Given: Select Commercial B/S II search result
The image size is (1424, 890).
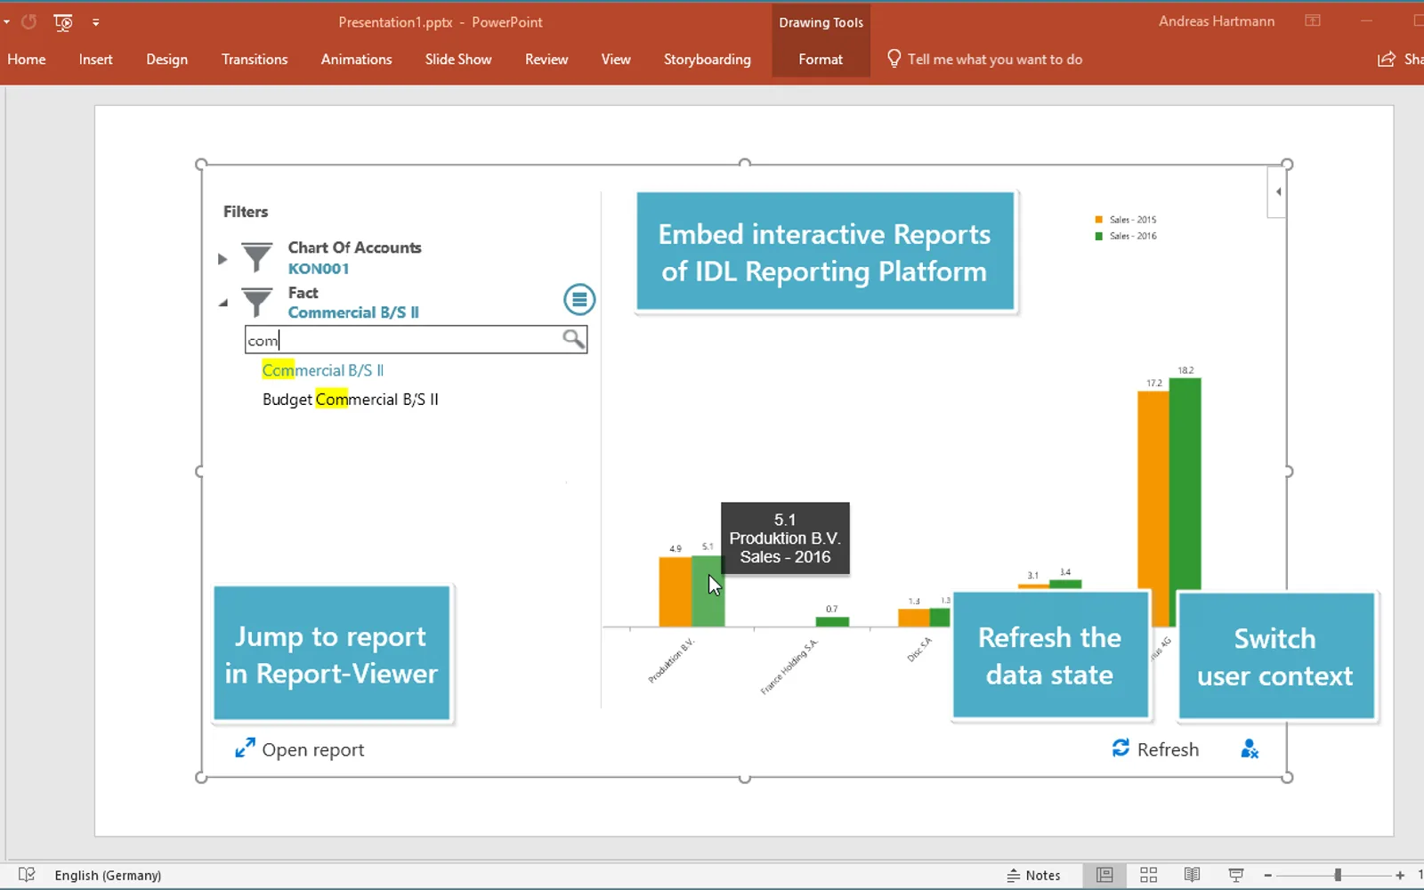Looking at the screenshot, I should (323, 370).
